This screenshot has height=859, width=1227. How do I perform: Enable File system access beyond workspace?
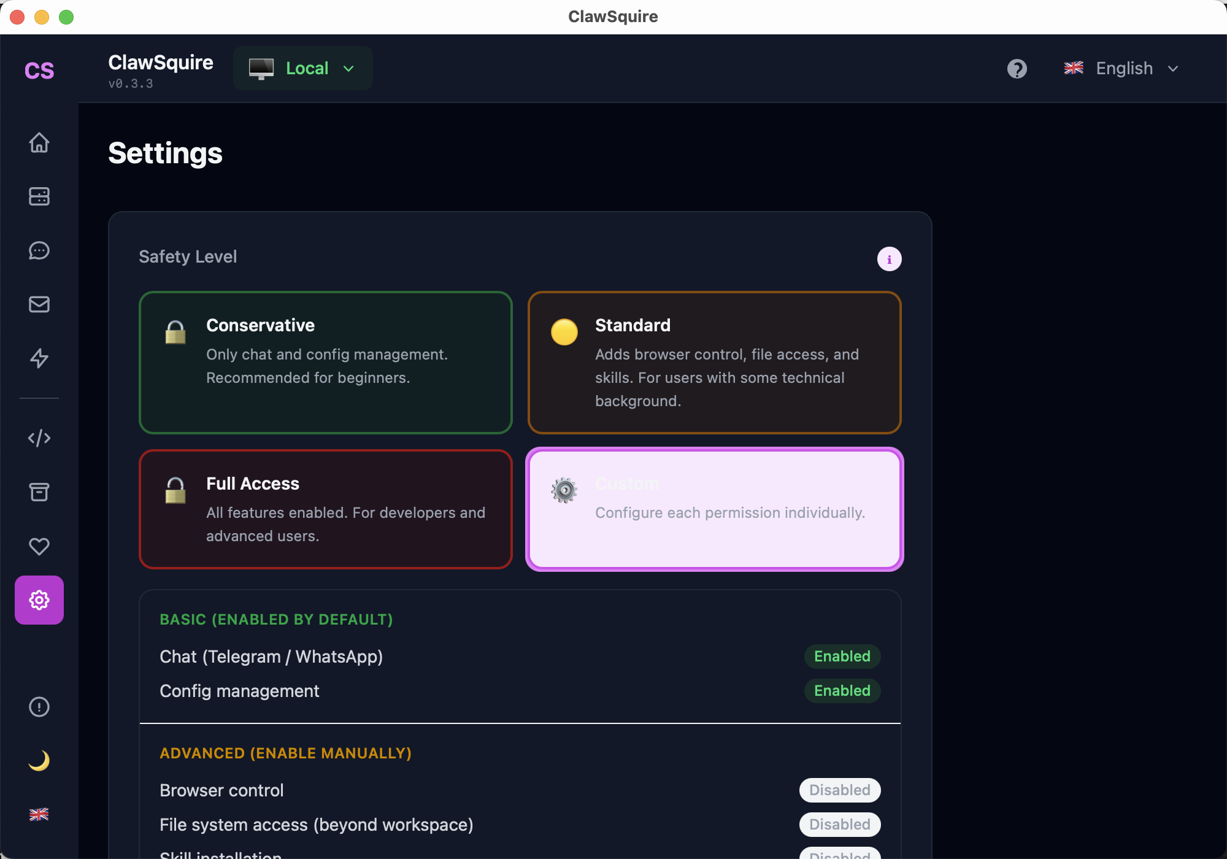click(839, 825)
